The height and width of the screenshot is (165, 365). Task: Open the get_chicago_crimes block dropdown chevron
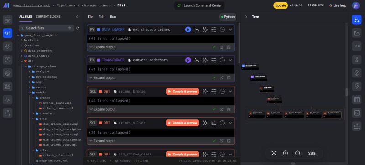pyautogui.click(x=230, y=30)
